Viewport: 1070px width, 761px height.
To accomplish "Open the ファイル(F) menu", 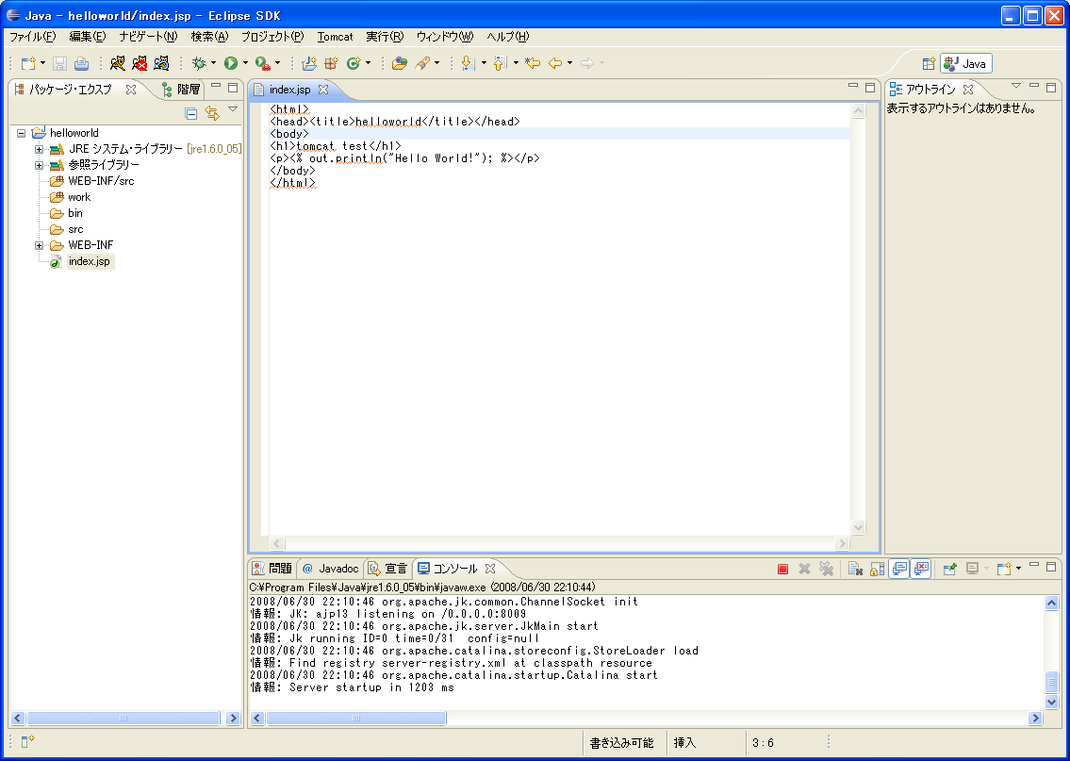I will click(x=32, y=37).
